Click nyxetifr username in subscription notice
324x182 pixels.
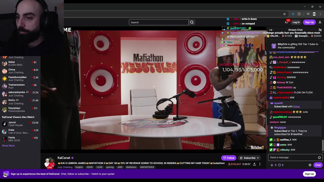pos(278,103)
